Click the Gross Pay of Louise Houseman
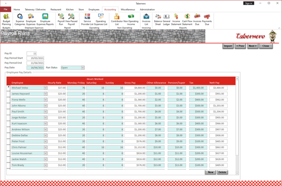The width and height of the screenshot is (282, 186). pyautogui.click(x=135, y=153)
